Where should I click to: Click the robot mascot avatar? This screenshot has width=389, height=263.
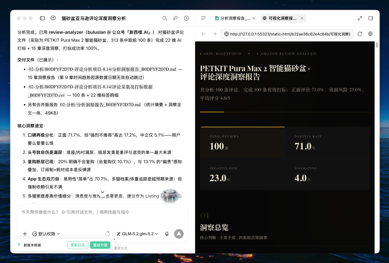click(170, 196)
